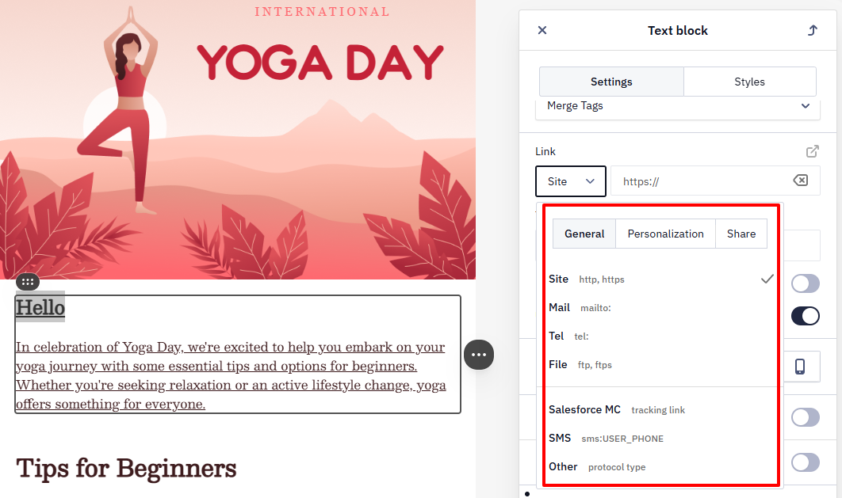Viewport: 842px width, 498px height.
Task: Close the Text block panel
Action: coord(542,30)
